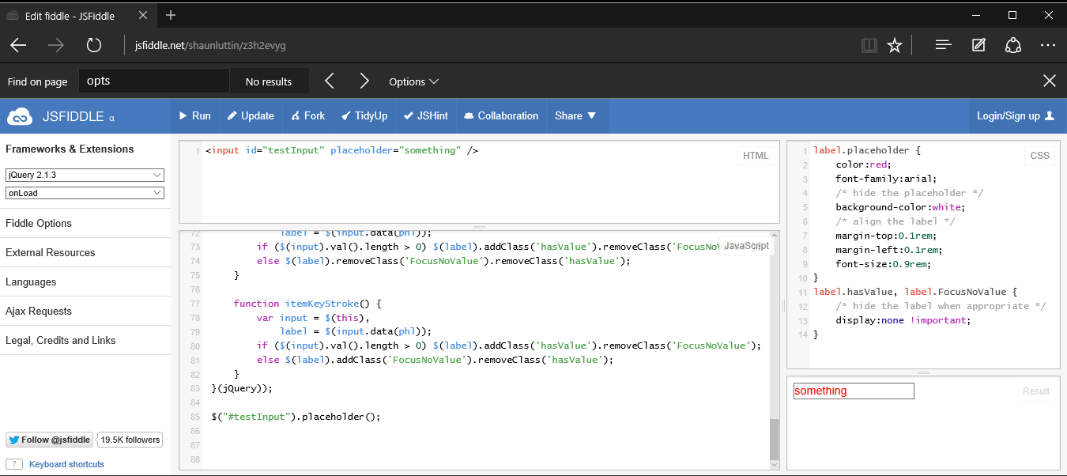Viewport: 1067px width, 476px height.
Task: Click the 19.5K followers count
Action: (x=130, y=440)
